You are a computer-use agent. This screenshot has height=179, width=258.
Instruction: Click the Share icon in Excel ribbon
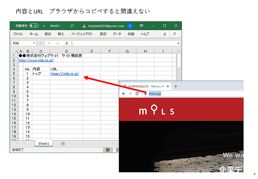coord(164,34)
